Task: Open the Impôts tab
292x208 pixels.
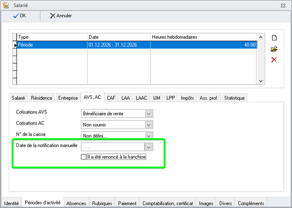Action: (x=187, y=98)
